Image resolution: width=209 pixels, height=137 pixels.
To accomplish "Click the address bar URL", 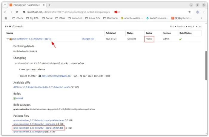I will click(x=68, y=12).
